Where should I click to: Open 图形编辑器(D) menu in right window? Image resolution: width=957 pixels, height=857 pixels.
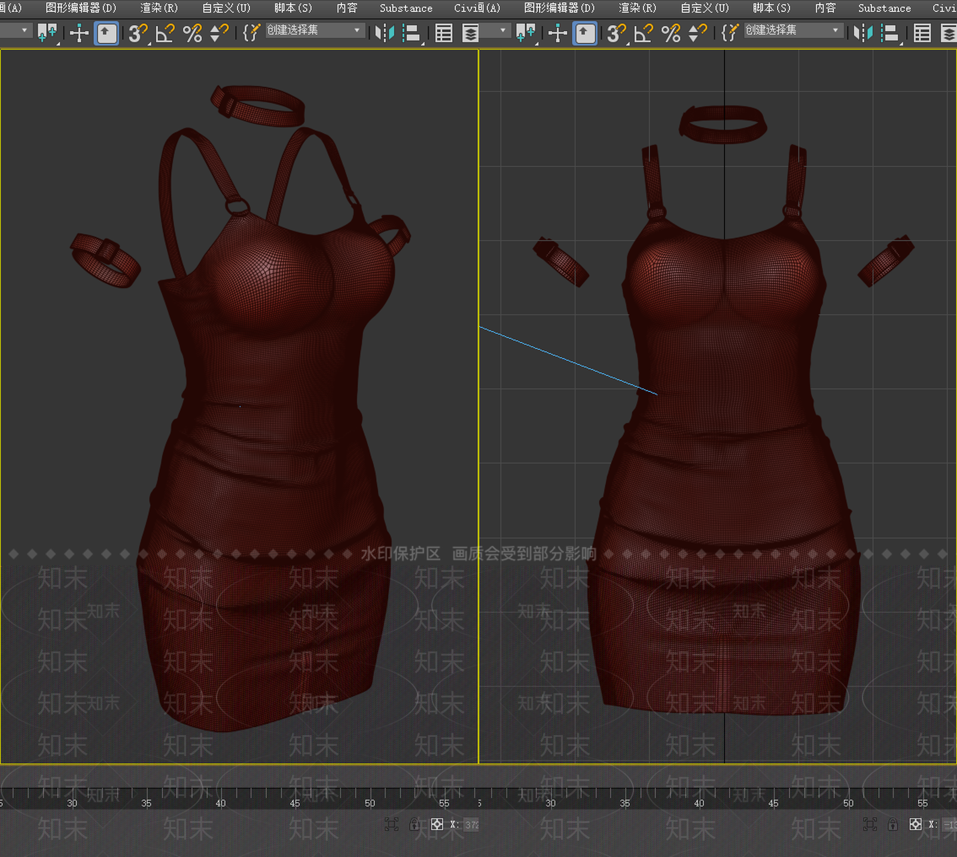tap(559, 8)
